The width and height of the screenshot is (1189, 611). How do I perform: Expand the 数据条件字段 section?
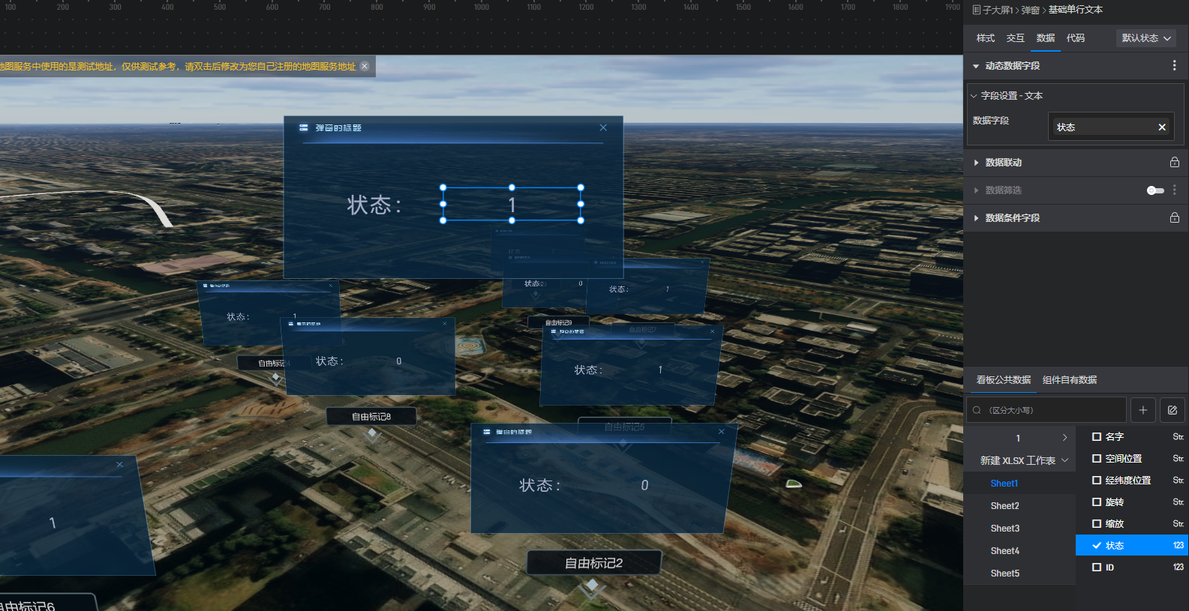[x=976, y=217]
